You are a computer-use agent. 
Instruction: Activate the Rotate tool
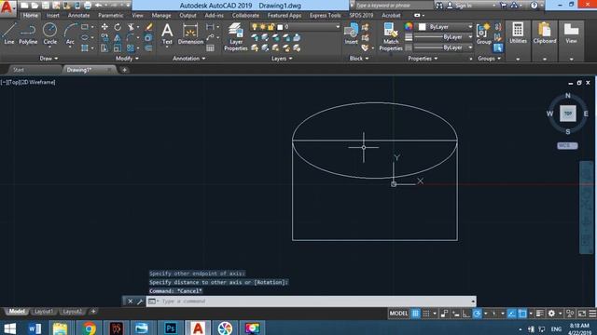tap(118, 27)
